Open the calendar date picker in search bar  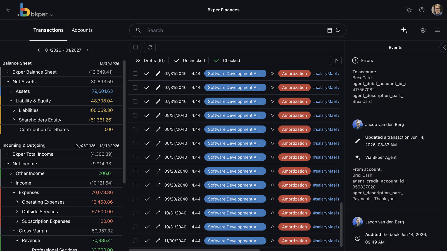[x=330, y=30]
